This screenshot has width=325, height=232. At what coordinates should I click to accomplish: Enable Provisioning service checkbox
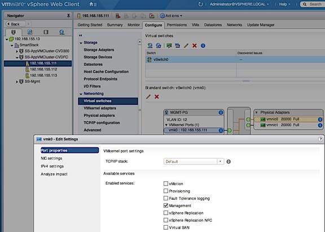(166, 191)
